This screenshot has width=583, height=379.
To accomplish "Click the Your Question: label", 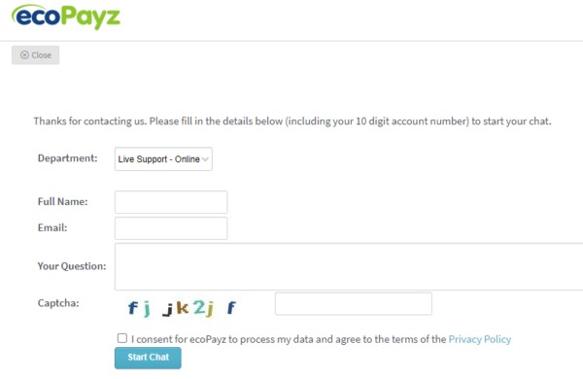I will [x=72, y=266].
